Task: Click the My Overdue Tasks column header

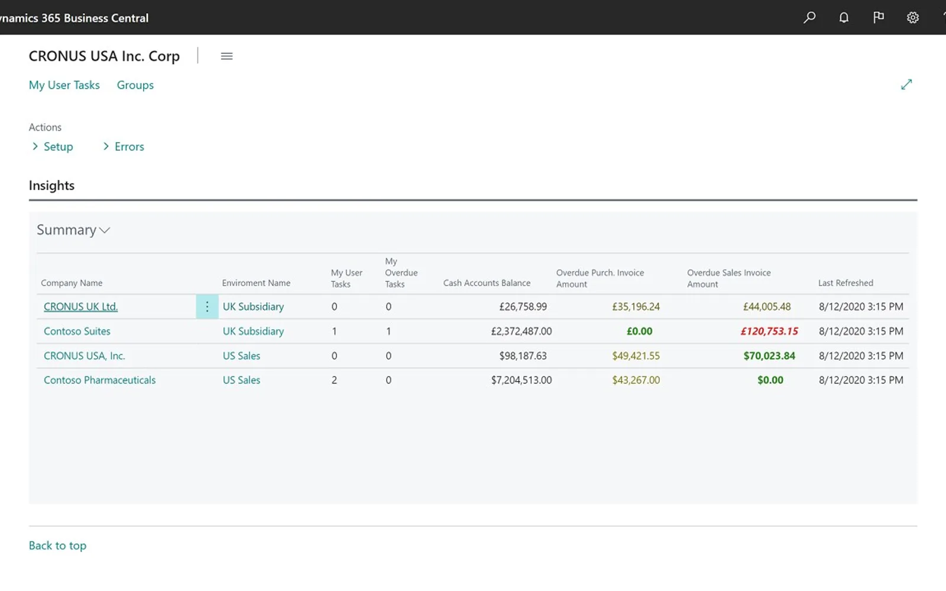Action: (x=401, y=272)
